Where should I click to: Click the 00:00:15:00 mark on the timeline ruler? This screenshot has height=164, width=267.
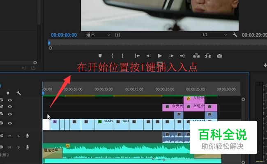pos(134,89)
